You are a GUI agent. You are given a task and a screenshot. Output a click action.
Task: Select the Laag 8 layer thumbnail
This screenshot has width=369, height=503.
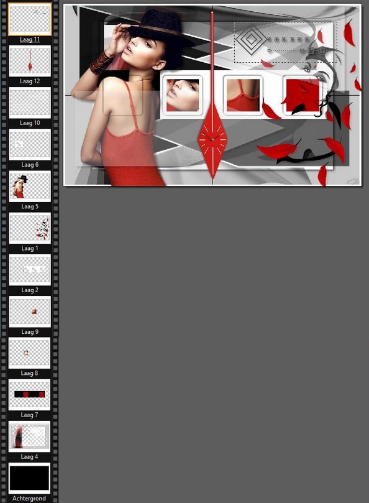pyautogui.click(x=29, y=353)
